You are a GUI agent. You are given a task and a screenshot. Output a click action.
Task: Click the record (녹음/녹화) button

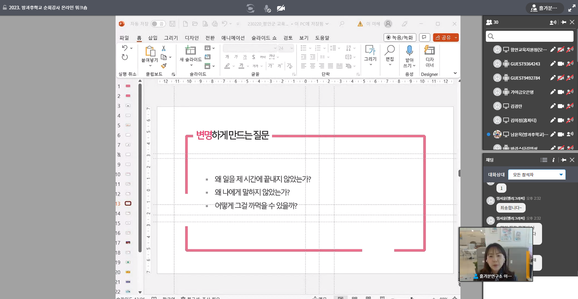(x=400, y=38)
